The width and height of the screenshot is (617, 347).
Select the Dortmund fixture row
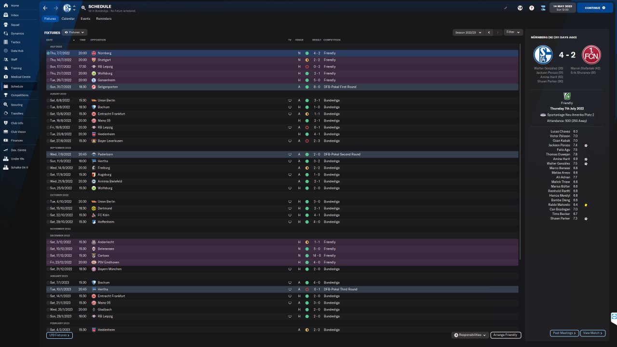pyautogui.click(x=282, y=208)
